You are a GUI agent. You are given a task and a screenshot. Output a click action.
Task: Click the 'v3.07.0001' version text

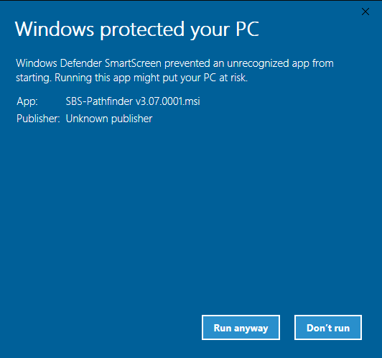click(159, 101)
